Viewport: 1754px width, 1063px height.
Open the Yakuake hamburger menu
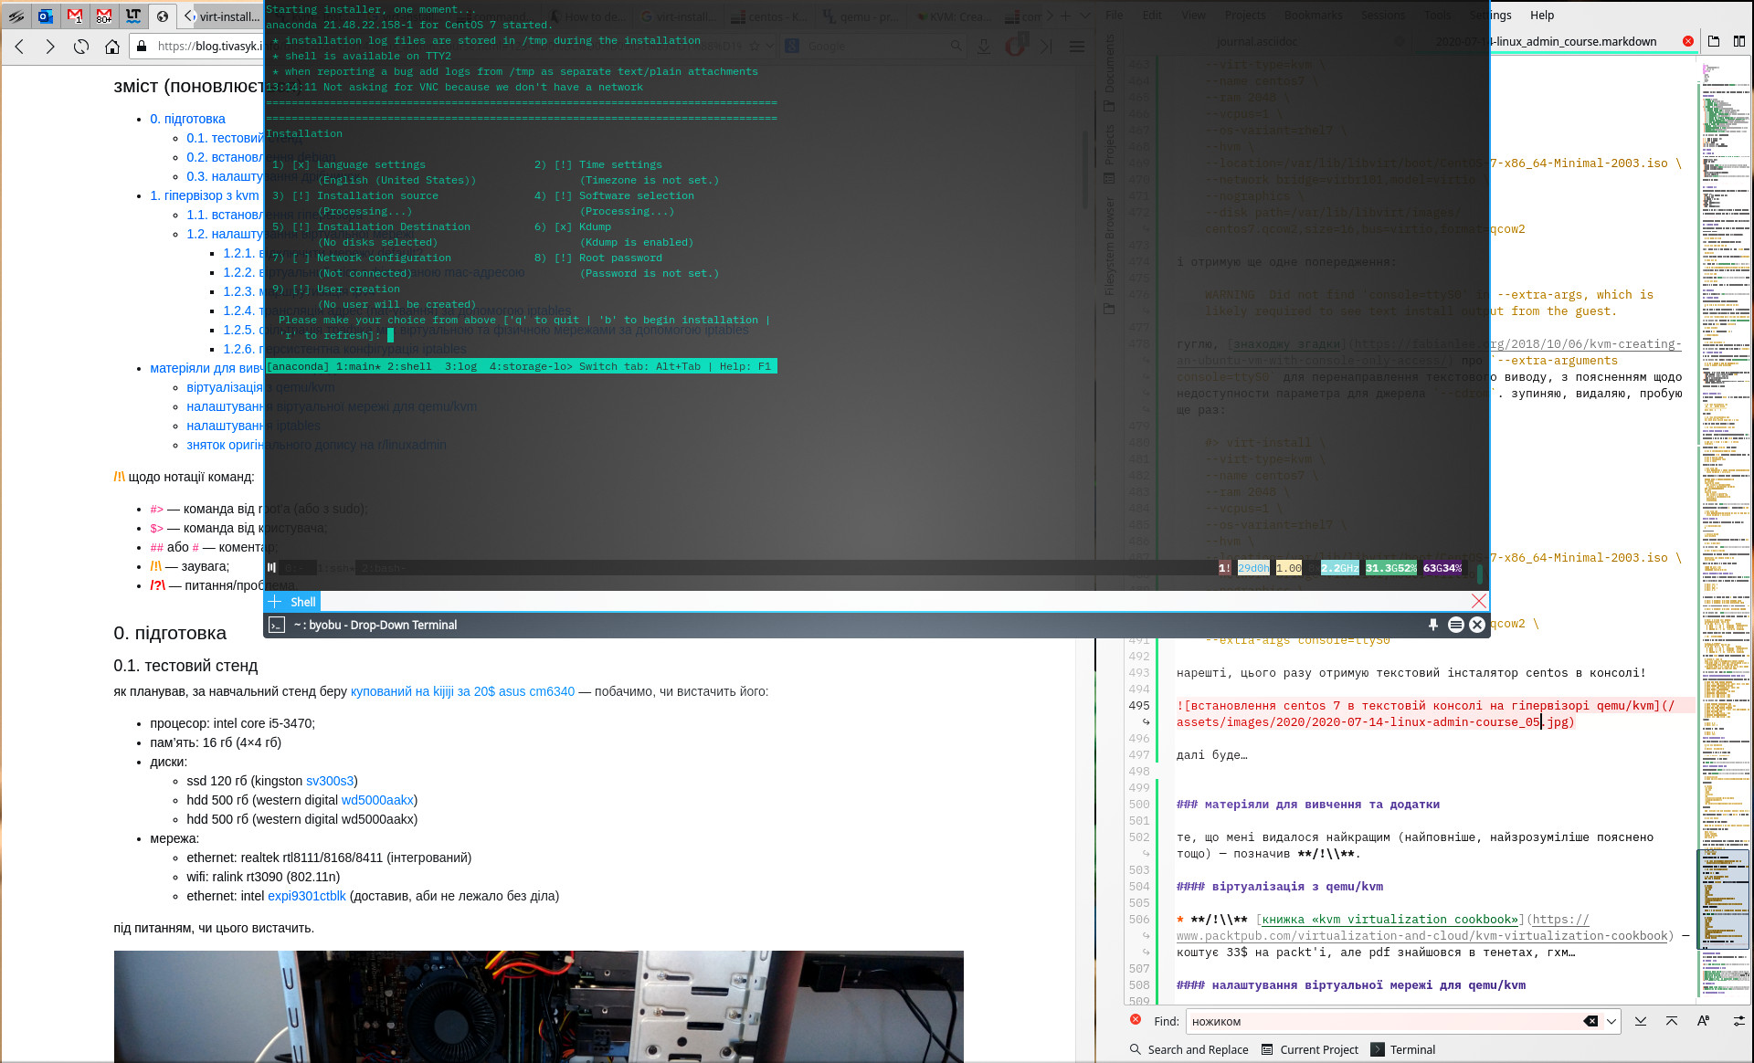pyautogui.click(x=1455, y=625)
